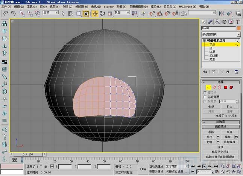Click the 目标焊接 target weld button

click(229, 142)
